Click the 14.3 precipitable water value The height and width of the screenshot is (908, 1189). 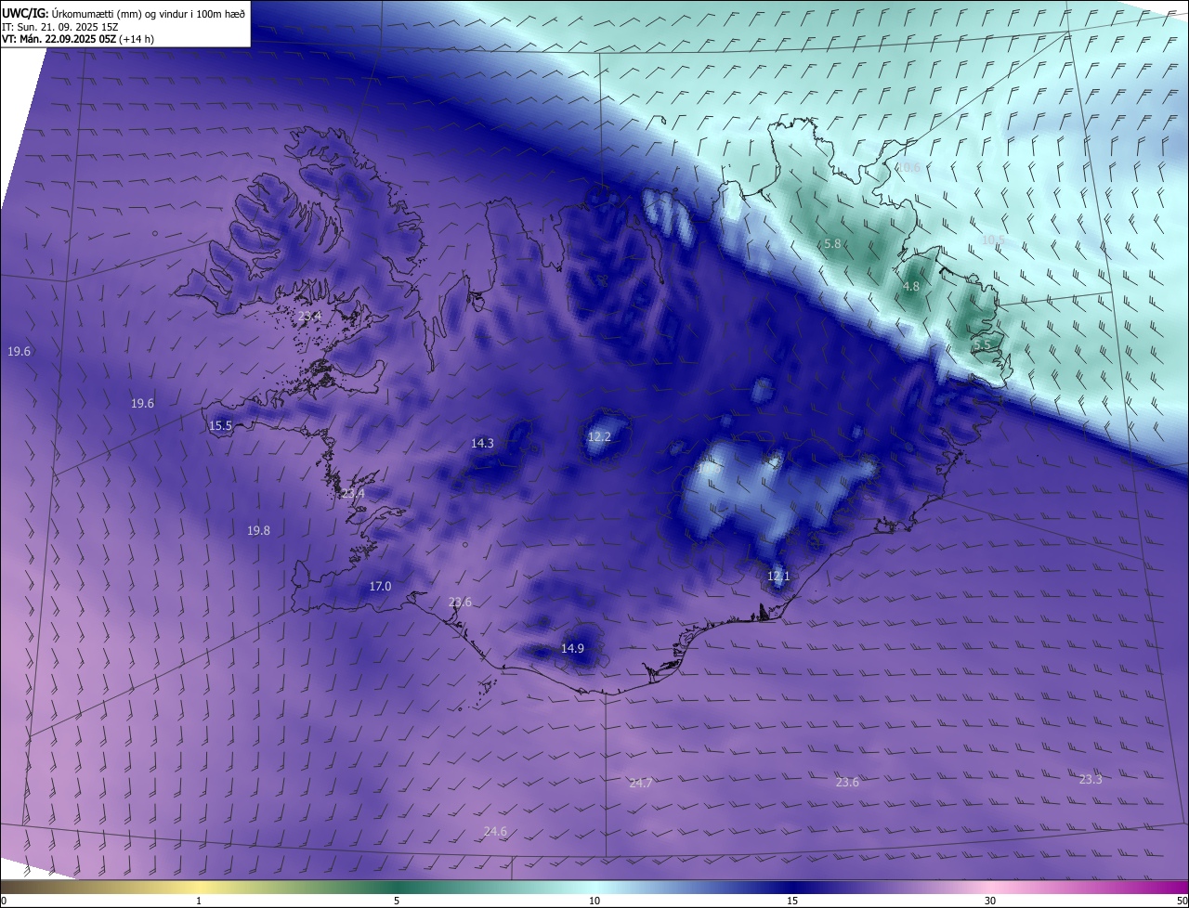tap(482, 444)
